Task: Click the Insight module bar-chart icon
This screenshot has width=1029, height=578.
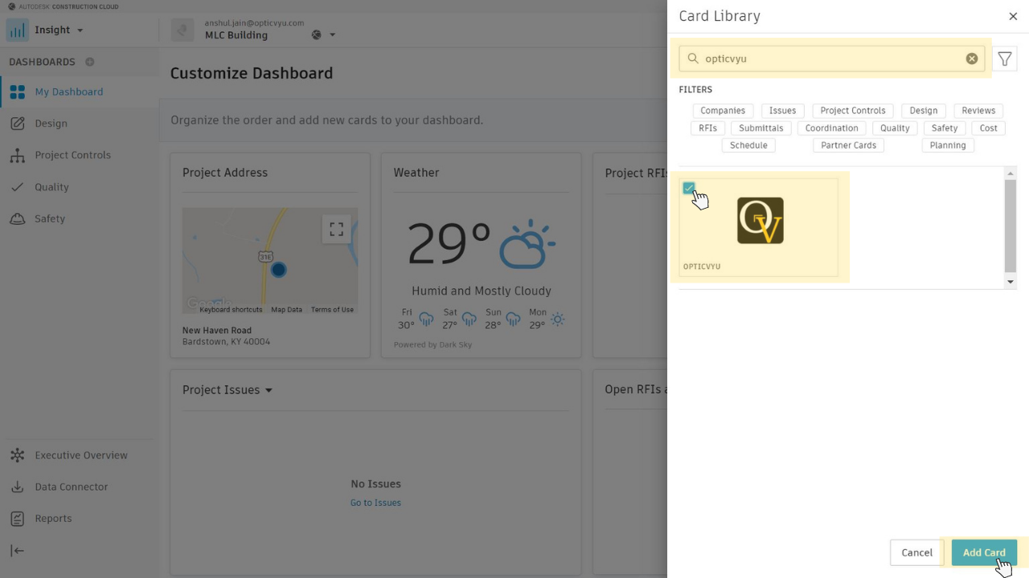Action: [x=17, y=31]
